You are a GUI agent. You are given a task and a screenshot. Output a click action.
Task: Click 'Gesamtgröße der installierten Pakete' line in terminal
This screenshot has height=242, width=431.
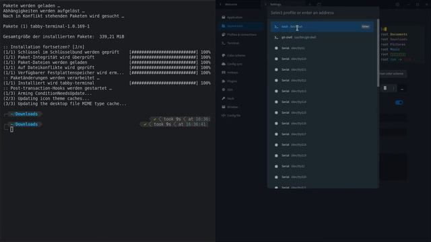click(x=63, y=37)
